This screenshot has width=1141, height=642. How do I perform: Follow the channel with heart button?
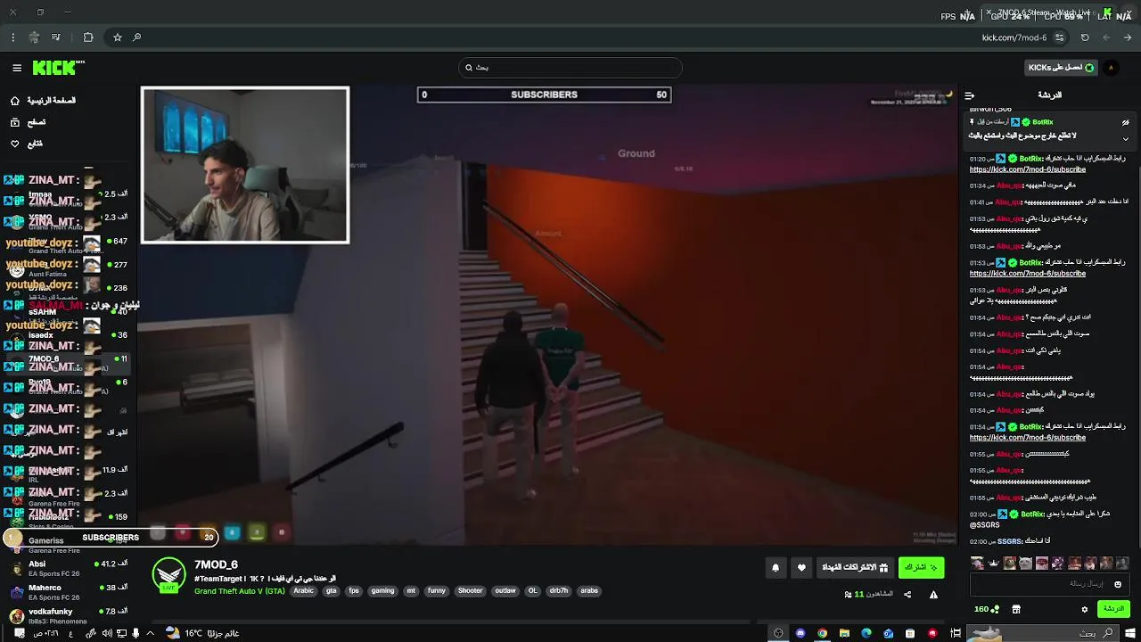click(801, 567)
